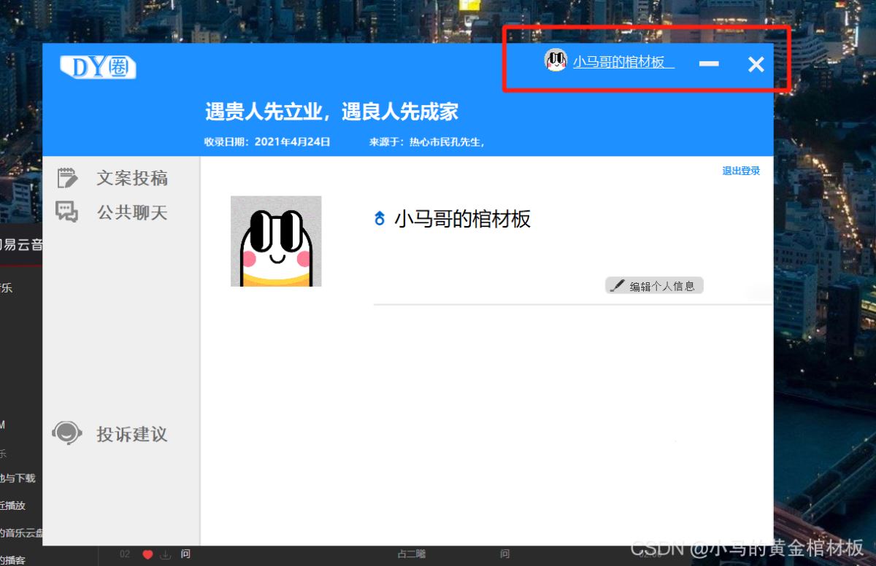Select the 私人FM sidebar entry
The image size is (876, 566).
point(4,425)
